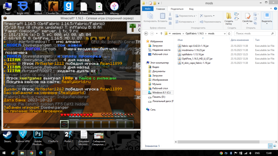The height and width of the screenshot is (156, 278).
Task: Go up one folder level
Action: (x=161, y=34)
